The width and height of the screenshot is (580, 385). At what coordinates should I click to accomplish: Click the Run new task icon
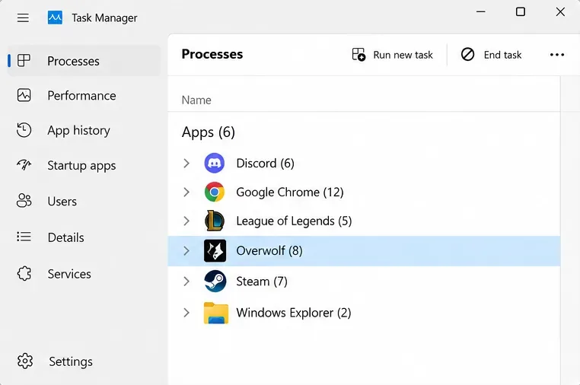click(359, 54)
